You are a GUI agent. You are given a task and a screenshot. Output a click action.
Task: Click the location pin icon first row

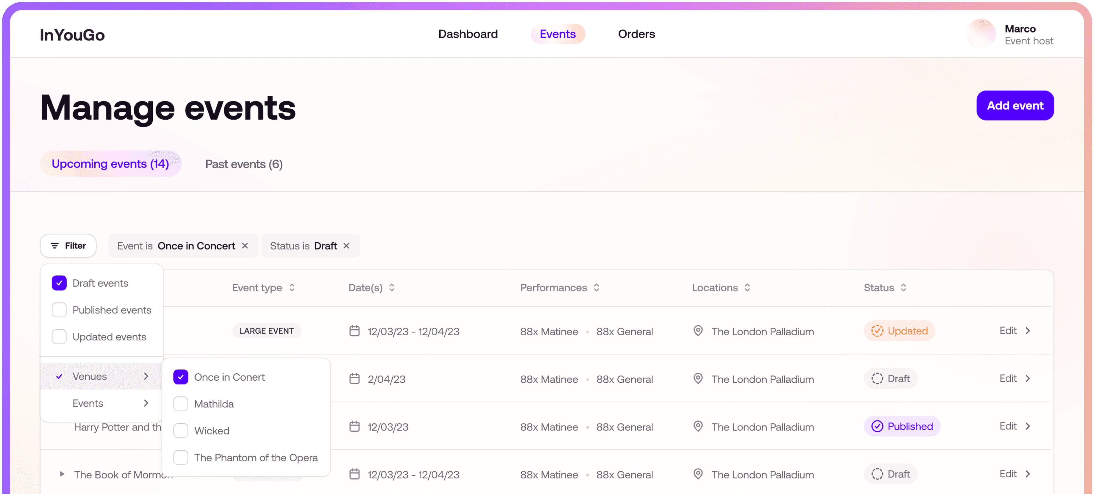pyautogui.click(x=696, y=331)
